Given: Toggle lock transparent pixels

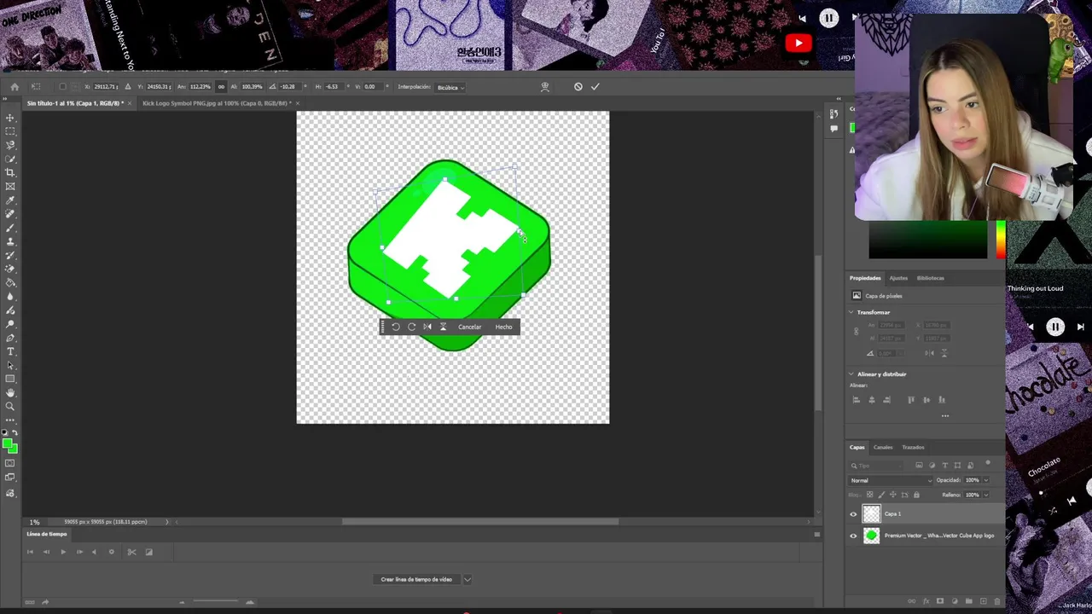Looking at the screenshot, I should (869, 495).
